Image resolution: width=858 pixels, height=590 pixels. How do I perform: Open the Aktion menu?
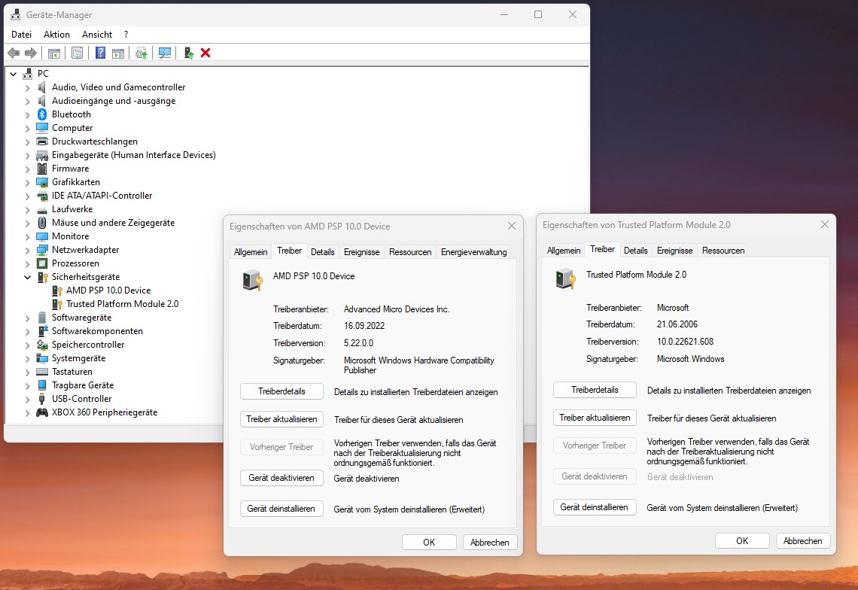56,34
